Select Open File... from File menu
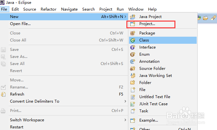Viewport: 217px width, 130px height. point(20,23)
